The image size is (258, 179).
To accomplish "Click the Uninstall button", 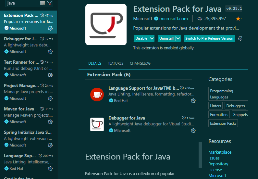I will pos(166,38).
